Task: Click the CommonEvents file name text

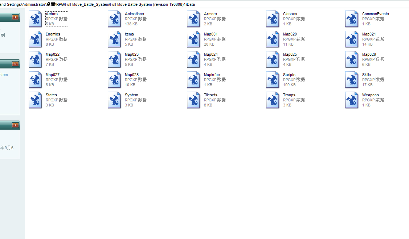Action: [x=375, y=14]
